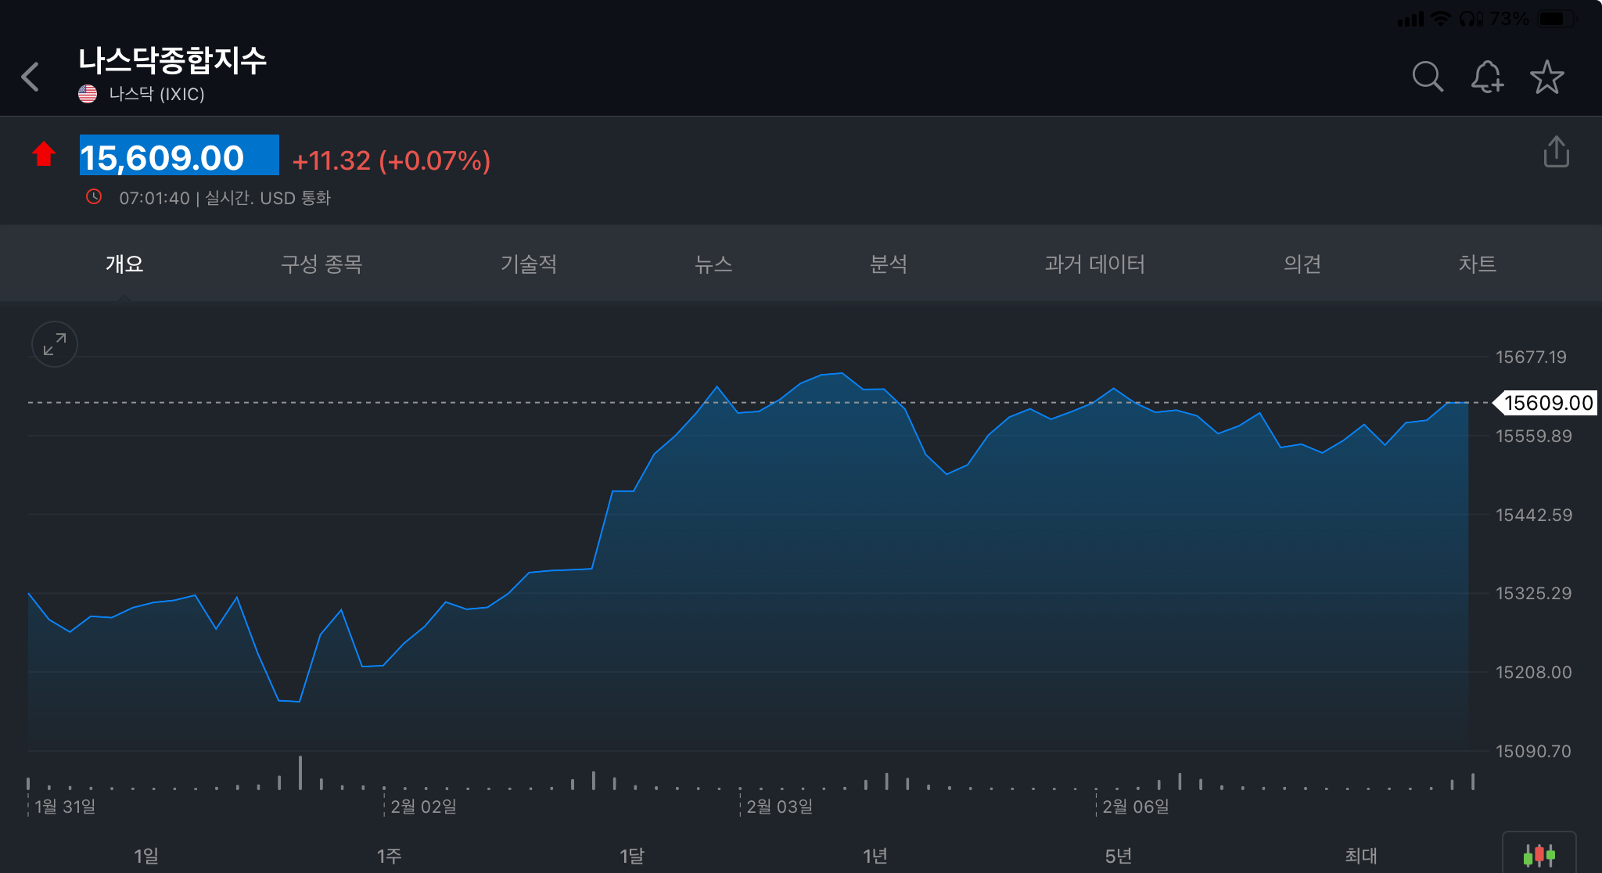Go to the 의견 tab
The width and height of the screenshot is (1602, 873).
(x=1302, y=264)
